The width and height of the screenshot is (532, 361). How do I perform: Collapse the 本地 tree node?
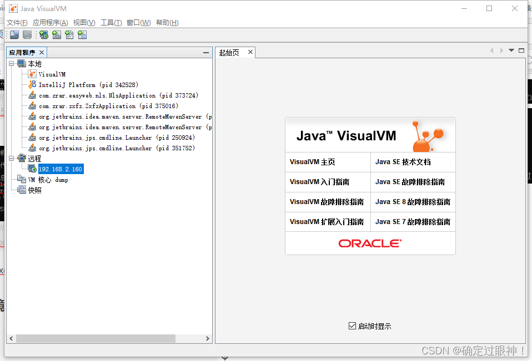coord(11,63)
